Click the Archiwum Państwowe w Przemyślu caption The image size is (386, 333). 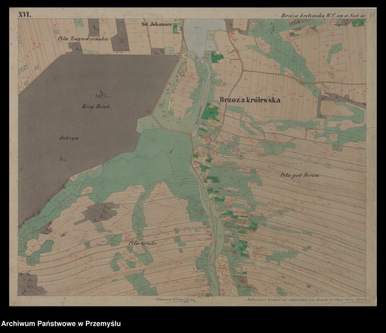61,323
